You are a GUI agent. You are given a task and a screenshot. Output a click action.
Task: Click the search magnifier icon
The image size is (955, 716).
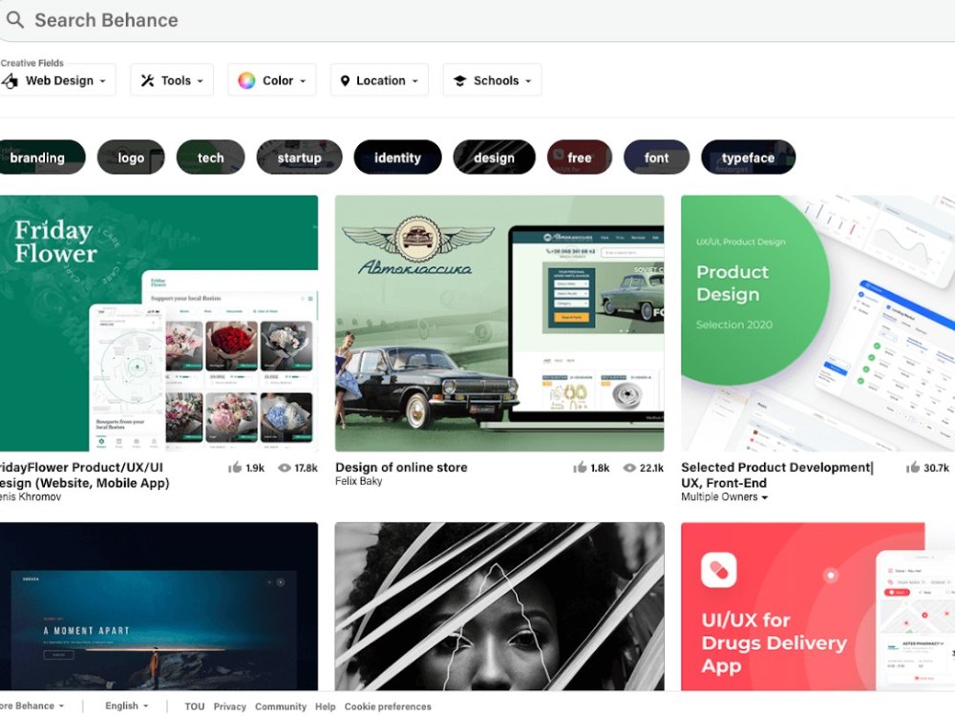click(15, 19)
